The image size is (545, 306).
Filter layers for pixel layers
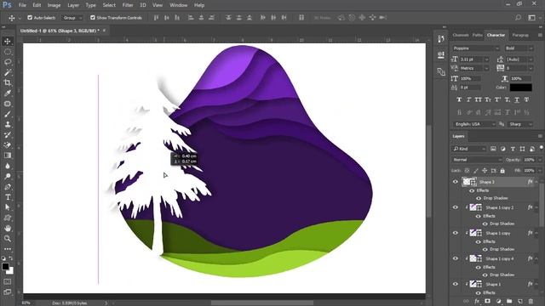pyautogui.click(x=493, y=149)
